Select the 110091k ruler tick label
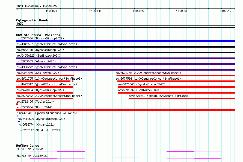 pyautogui.click(x=226, y=11)
